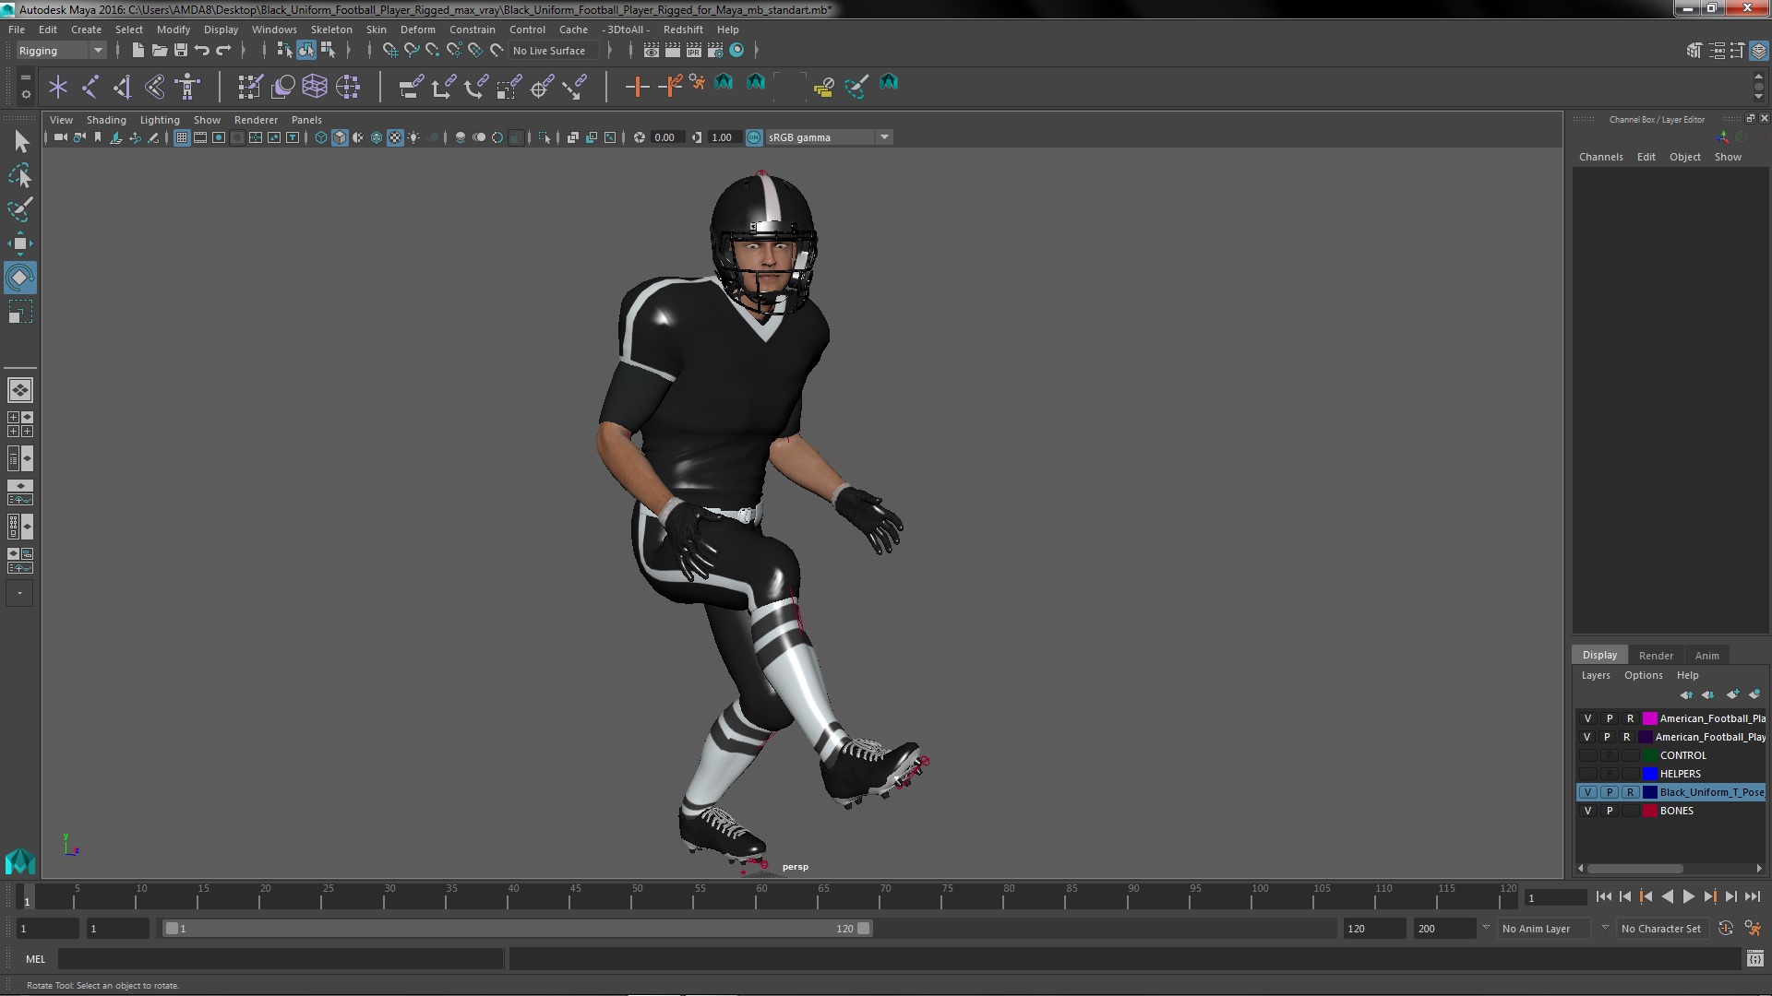Toggle visibility of BONES layer
The height and width of the screenshot is (996, 1772).
pyautogui.click(x=1587, y=811)
